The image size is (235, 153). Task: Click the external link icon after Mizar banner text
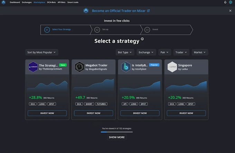tap(148, 11)
